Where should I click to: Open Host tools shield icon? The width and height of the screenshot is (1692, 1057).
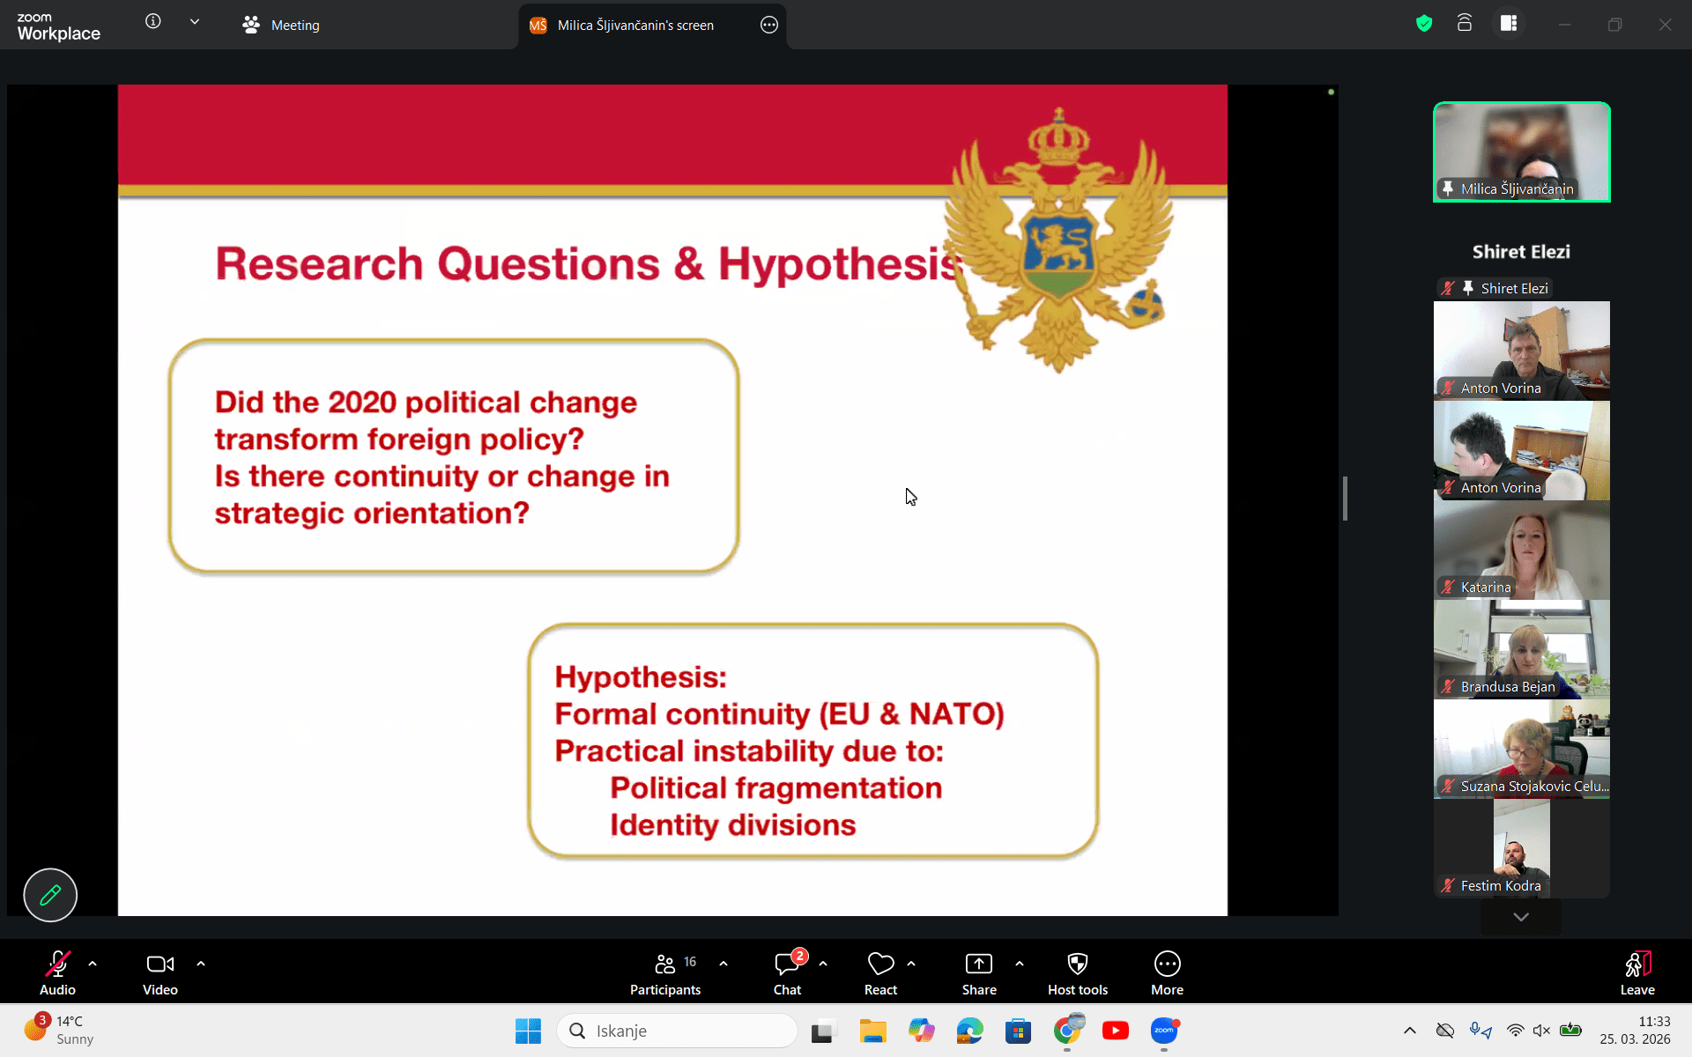(x=1077, y=965)
